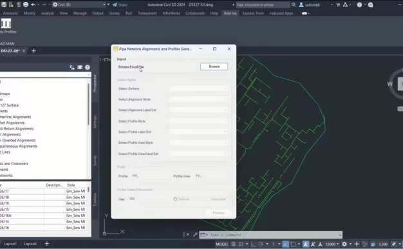Switch to the Layout1 tab

tap(10, 244)
